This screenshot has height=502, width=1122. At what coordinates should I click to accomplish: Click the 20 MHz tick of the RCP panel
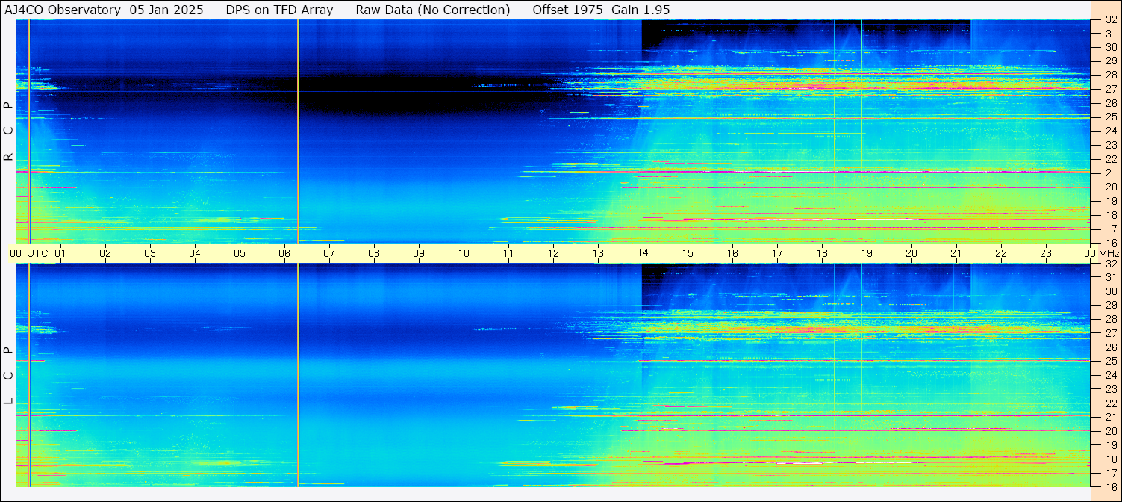(1111, 187)
